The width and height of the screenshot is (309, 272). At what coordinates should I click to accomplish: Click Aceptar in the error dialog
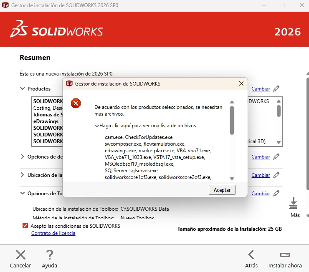222,190
